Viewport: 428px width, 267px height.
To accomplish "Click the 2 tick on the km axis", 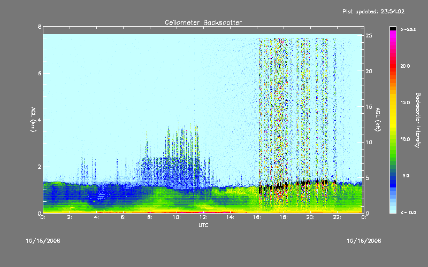I will (40, 167).
